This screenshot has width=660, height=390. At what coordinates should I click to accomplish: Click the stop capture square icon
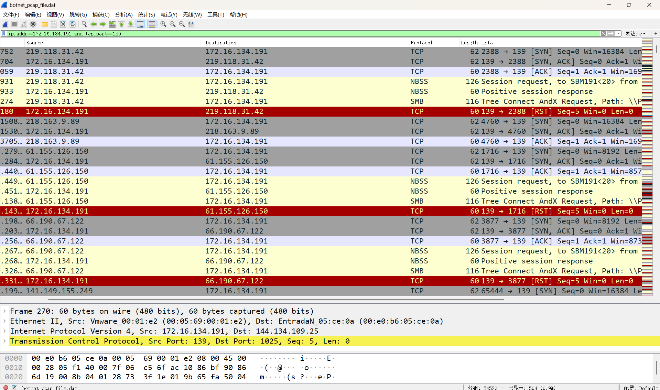tap(14, 24)
